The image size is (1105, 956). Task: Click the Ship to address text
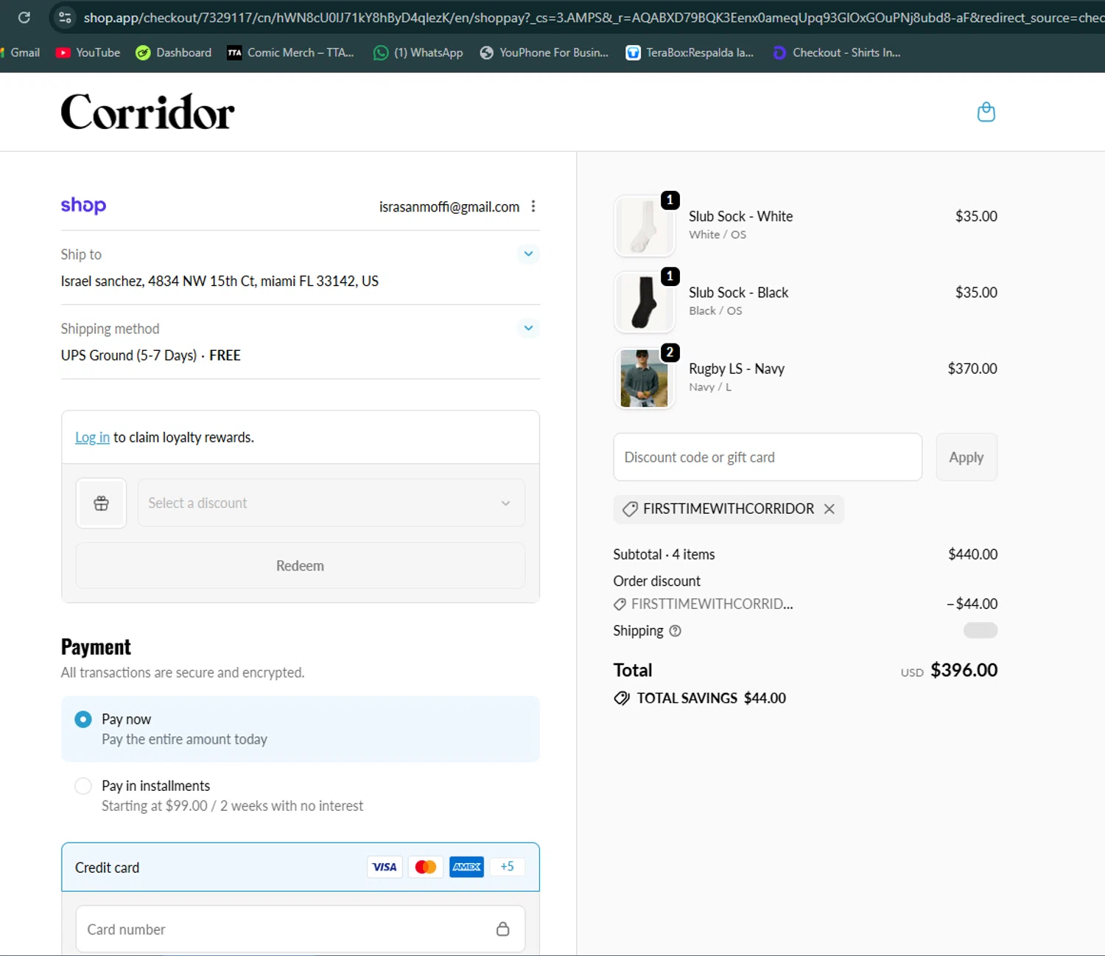pyautogui.click(x=220, y=281)
